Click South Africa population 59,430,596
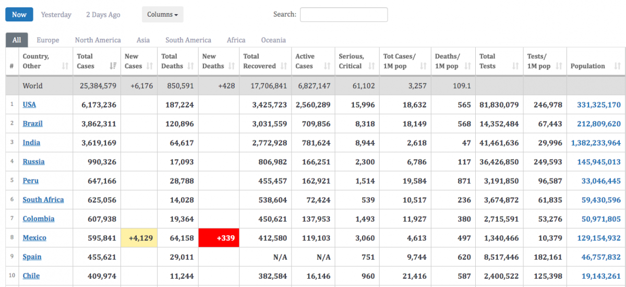This screenshot has width=626, height=287. click(x=601, y=200)
